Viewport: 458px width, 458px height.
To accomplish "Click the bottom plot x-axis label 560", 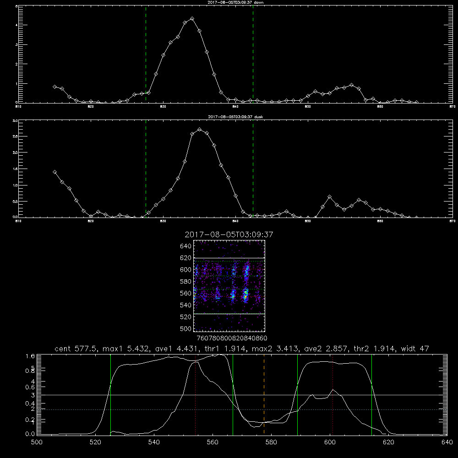I will click(x=213, y=442).
